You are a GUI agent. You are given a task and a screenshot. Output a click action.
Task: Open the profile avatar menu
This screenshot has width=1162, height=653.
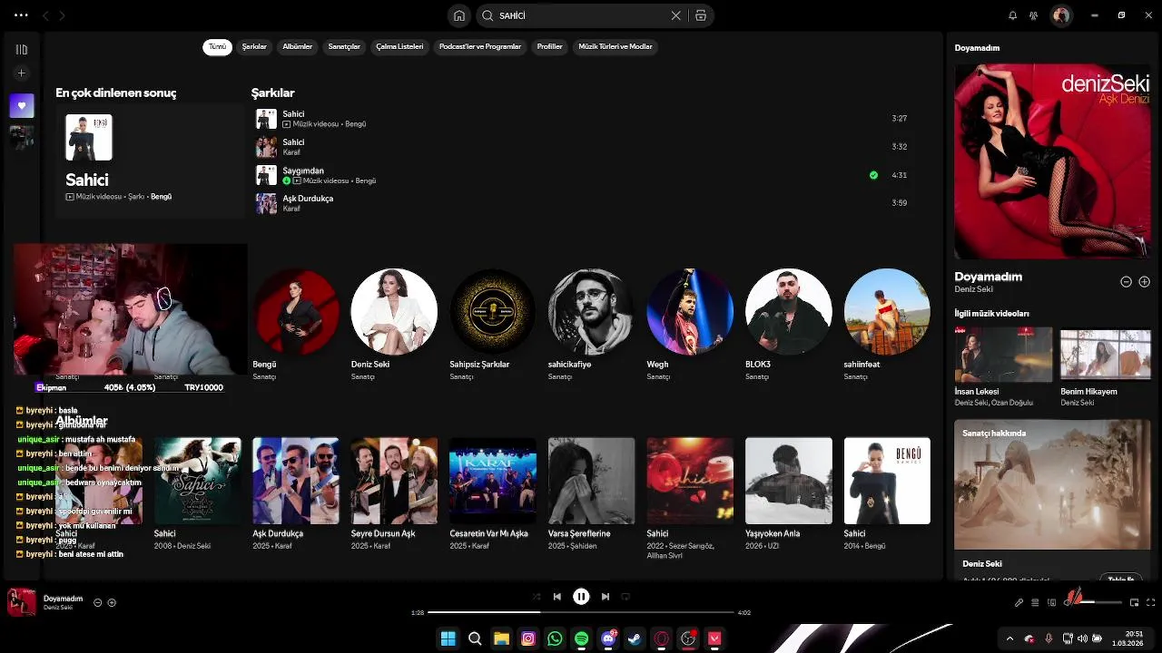(x=1060, y=15)
